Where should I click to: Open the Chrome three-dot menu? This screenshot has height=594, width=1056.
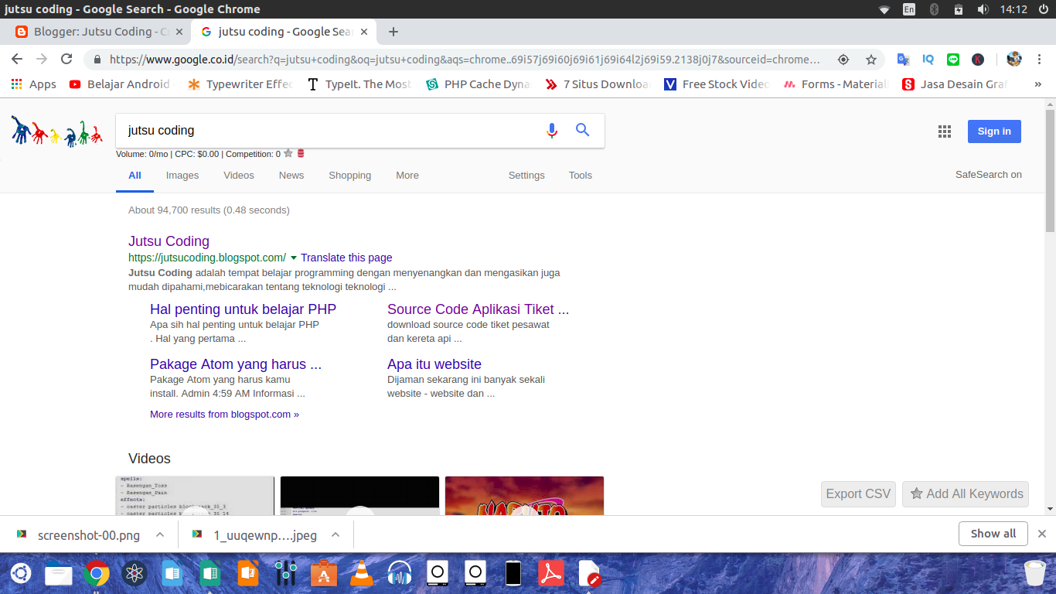point(1039,59)
